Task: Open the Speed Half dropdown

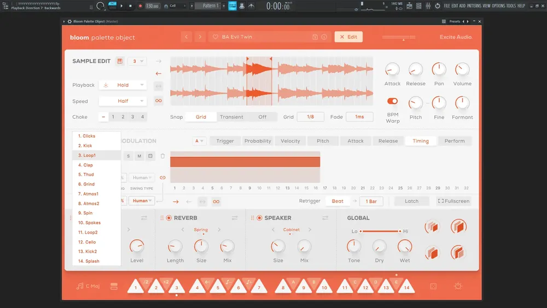Action: 123,101
